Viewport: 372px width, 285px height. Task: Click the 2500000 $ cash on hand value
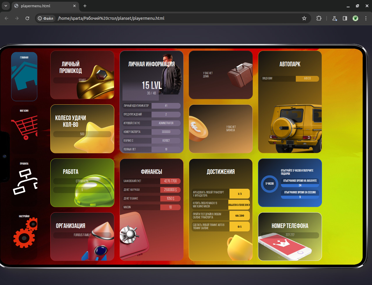(170, 190)
